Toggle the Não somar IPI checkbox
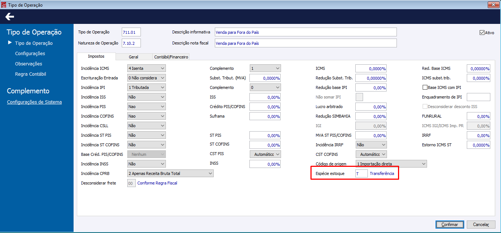The image size is (501, 233). point(359,97)
